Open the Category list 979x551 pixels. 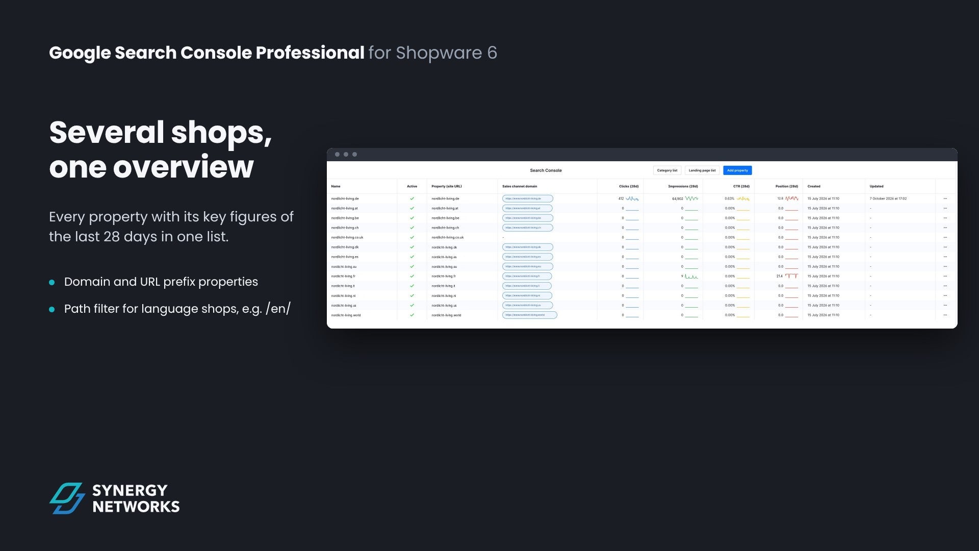point(667,170)
